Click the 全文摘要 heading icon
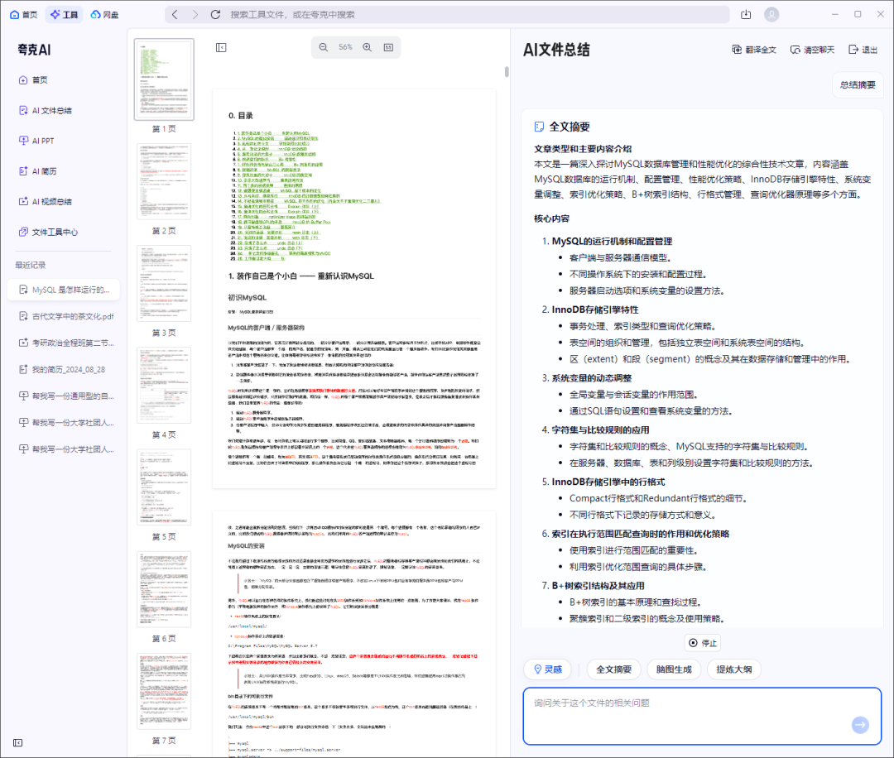The image size is (894, 758). pos(539,127)
